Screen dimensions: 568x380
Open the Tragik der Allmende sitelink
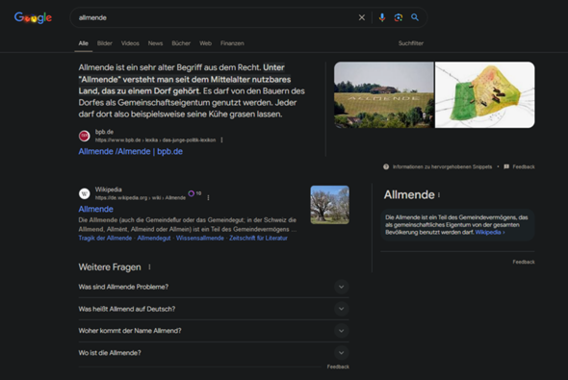(x=105, y=239)
